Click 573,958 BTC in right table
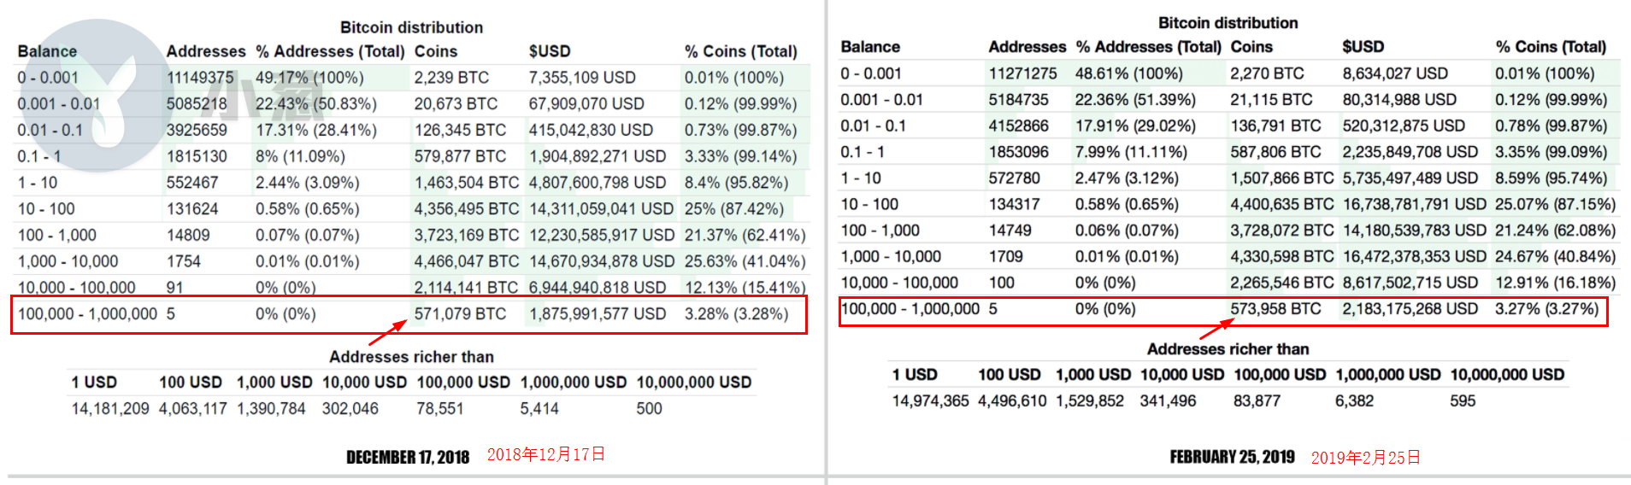Viewport: 1631px width, 485px height. pyautogui.click(x=1275, y=309)
